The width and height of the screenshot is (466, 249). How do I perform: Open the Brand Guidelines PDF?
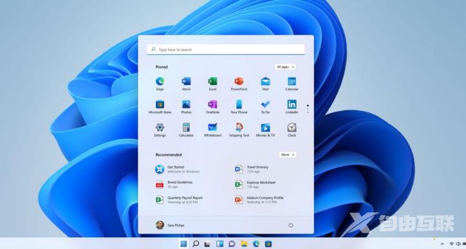(174, 185)
